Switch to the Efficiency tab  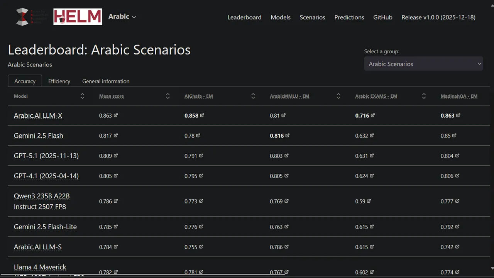59,81
